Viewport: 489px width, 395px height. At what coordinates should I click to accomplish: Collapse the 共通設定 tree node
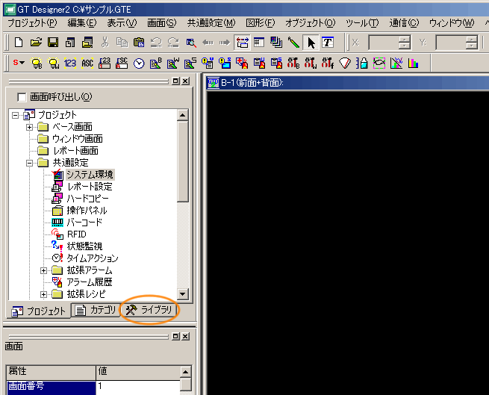point(30,163)
